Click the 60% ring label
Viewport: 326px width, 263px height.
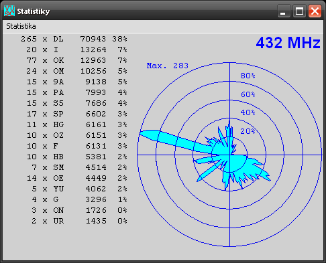[248, 94]
